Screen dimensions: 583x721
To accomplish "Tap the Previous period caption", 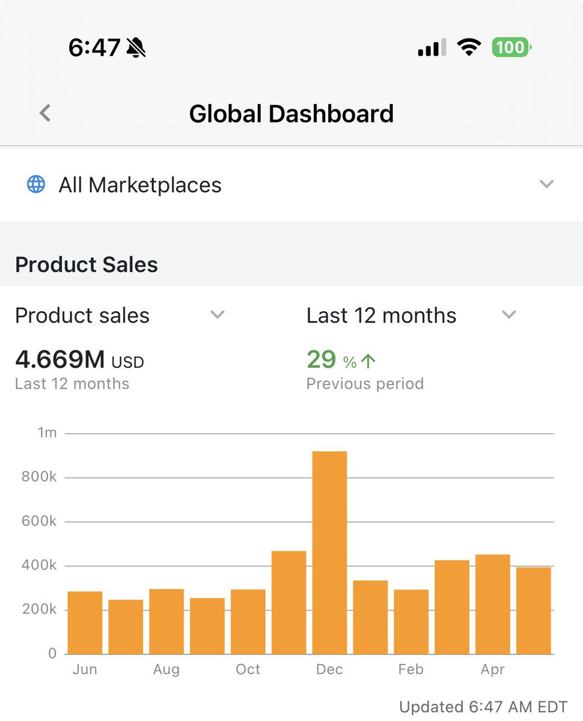I will 365,384.
